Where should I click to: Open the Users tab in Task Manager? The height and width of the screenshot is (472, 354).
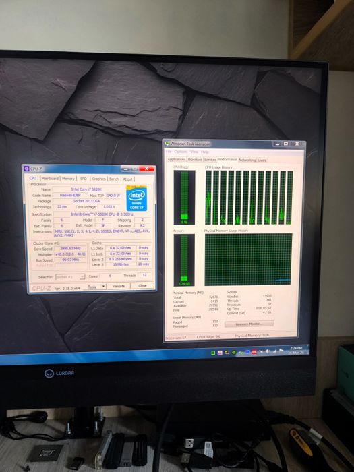[262, 160]
